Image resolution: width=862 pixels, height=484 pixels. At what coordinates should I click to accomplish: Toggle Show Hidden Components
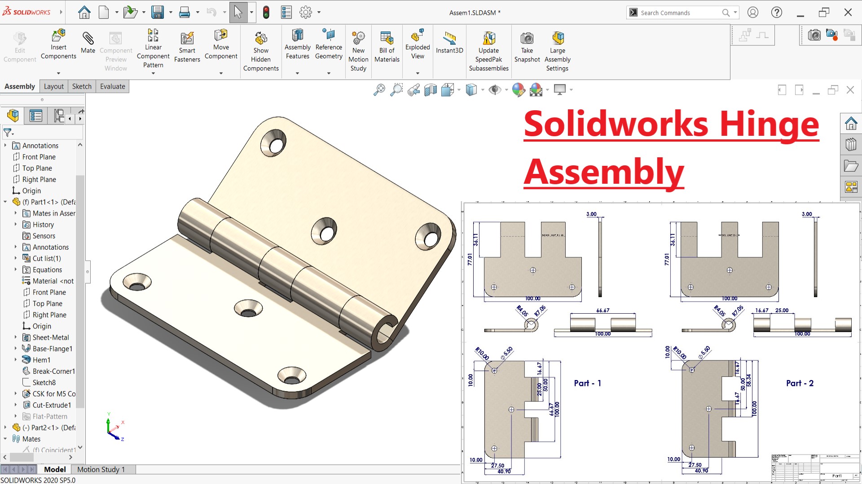[x=261, y=39]
